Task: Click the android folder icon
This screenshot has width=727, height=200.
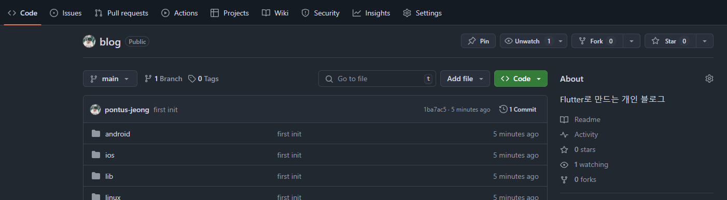Action: point(96,134)
